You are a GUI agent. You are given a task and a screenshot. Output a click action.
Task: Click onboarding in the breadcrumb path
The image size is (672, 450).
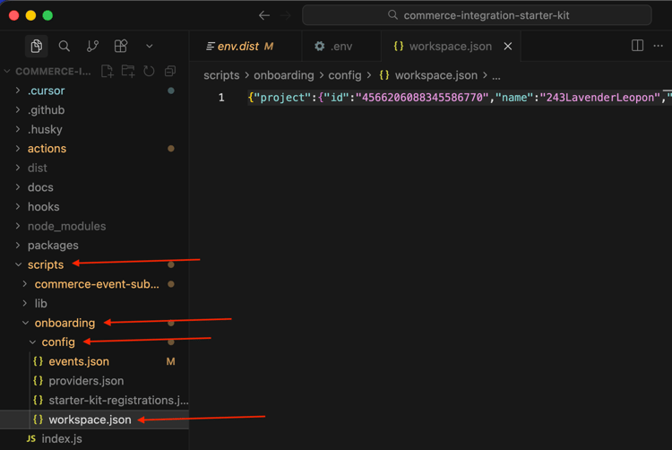pos(284,75)
